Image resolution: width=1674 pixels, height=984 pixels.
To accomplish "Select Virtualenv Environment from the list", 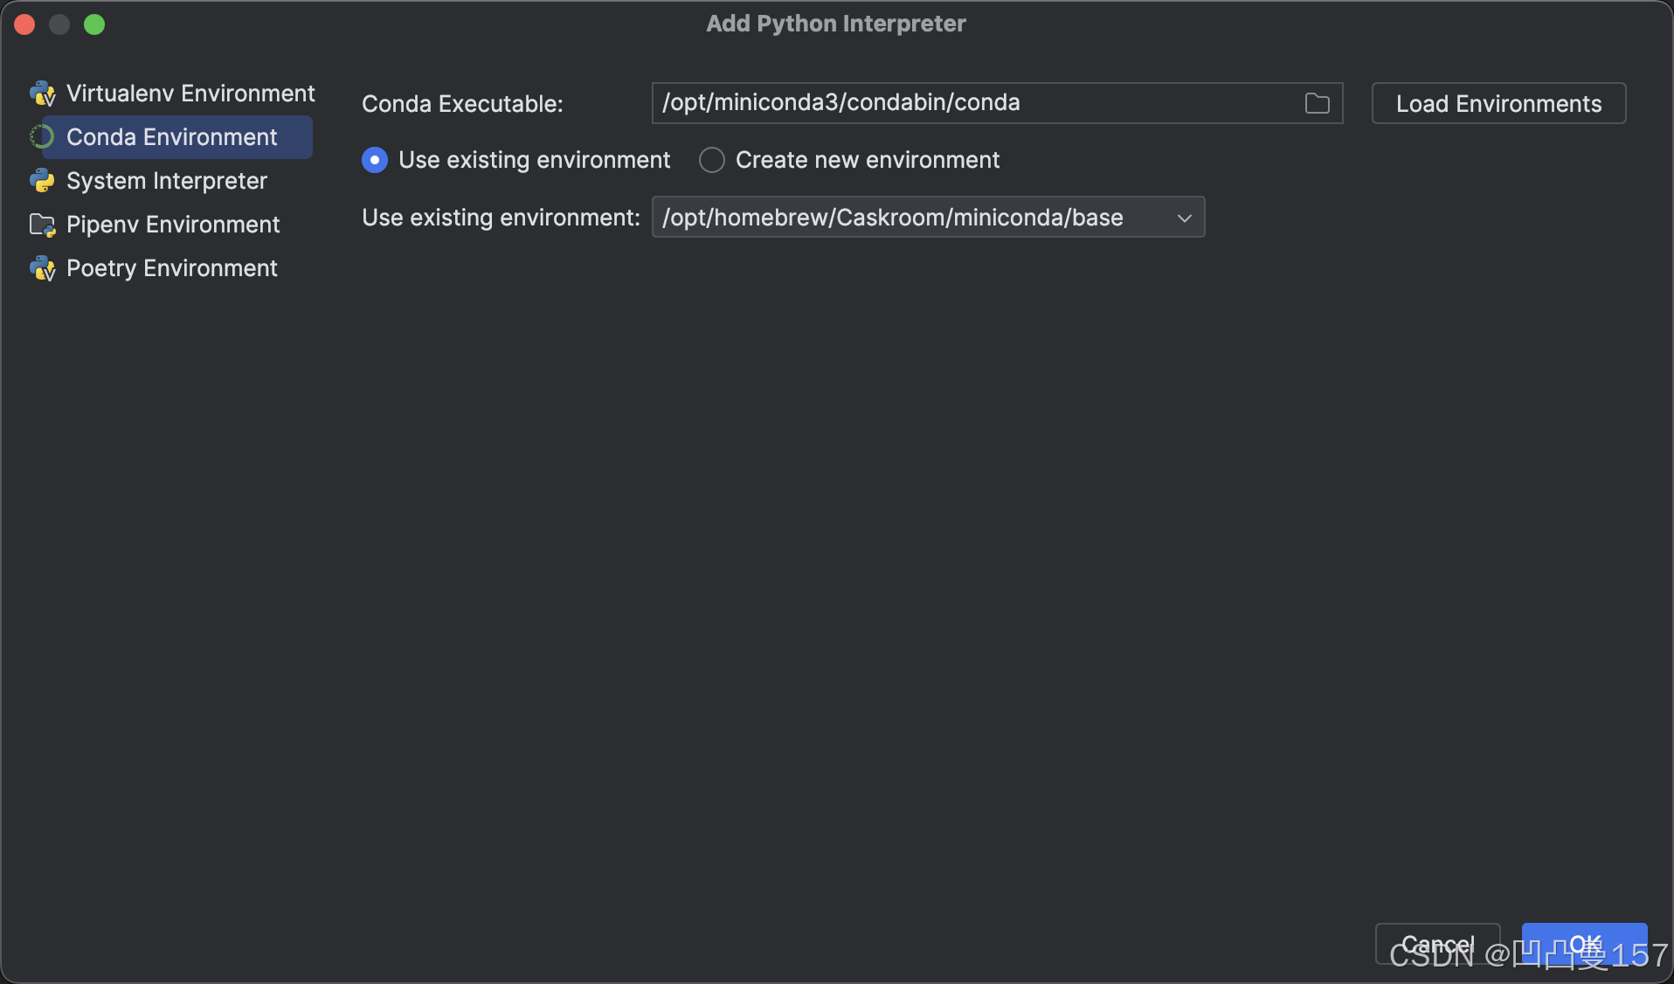I will pyautogui.click(x=190, y=94).
